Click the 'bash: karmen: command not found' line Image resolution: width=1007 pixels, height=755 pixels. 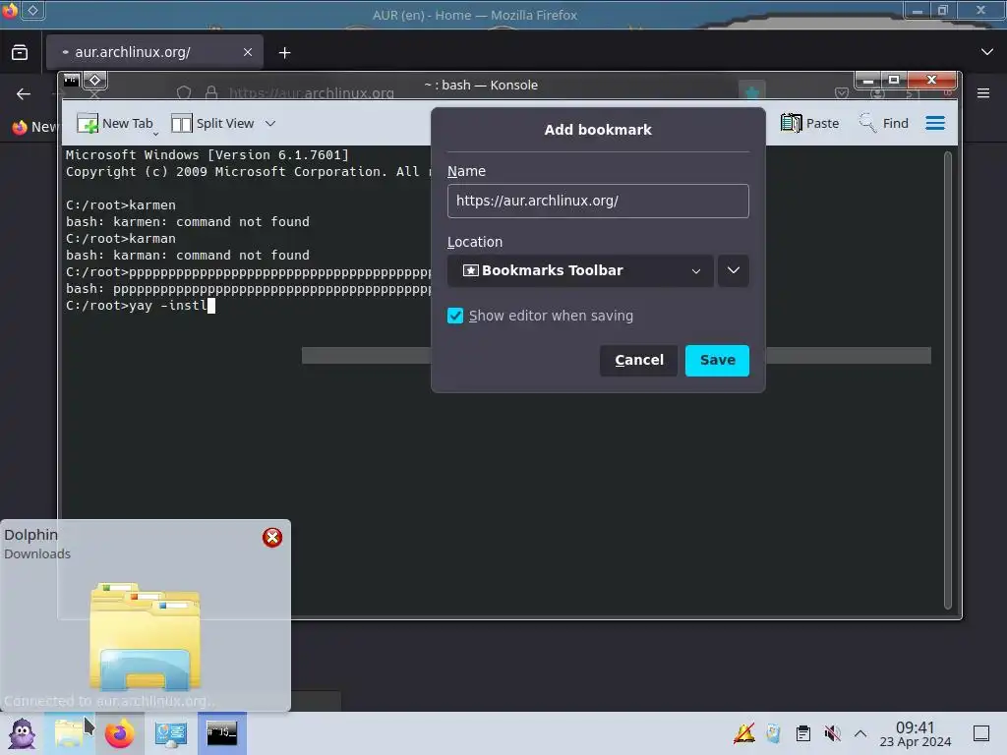coord(188,221)
